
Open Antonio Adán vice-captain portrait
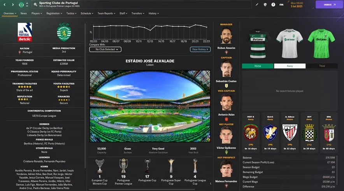coord(226,102)
